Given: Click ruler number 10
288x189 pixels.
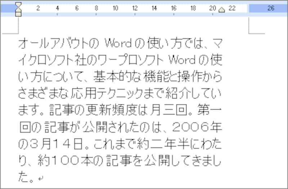Looking at the screenshot, I should pyautogui.click(x=115, y=8).
